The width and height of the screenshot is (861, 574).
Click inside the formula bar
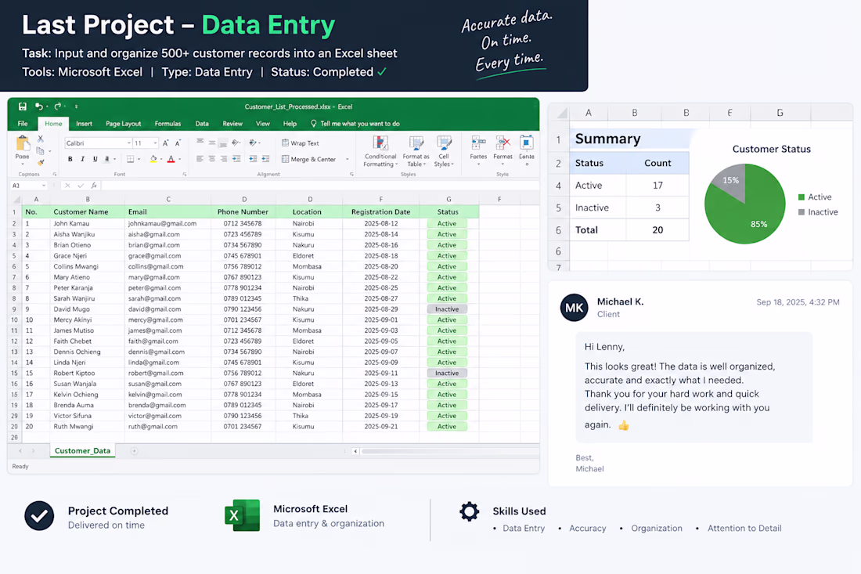click(319, 186)
